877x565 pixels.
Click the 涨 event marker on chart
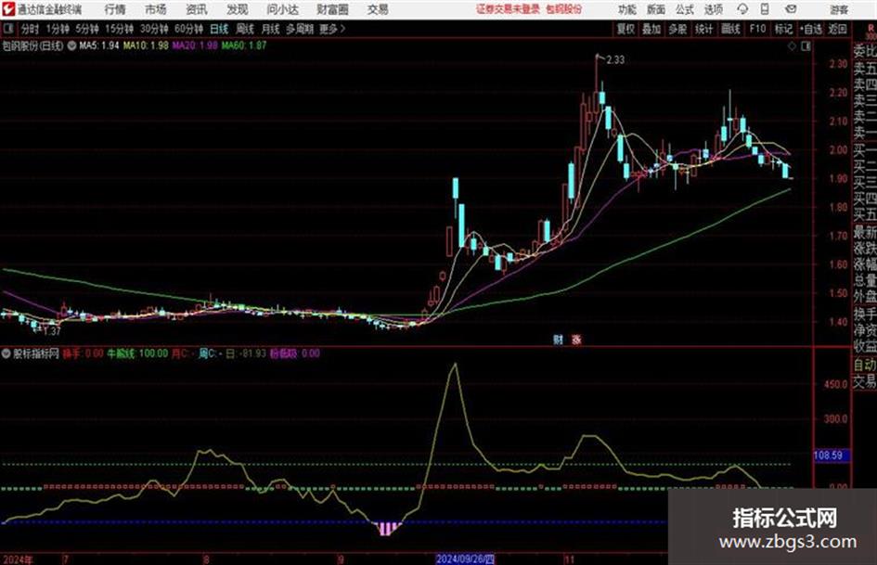coord(576,340)
